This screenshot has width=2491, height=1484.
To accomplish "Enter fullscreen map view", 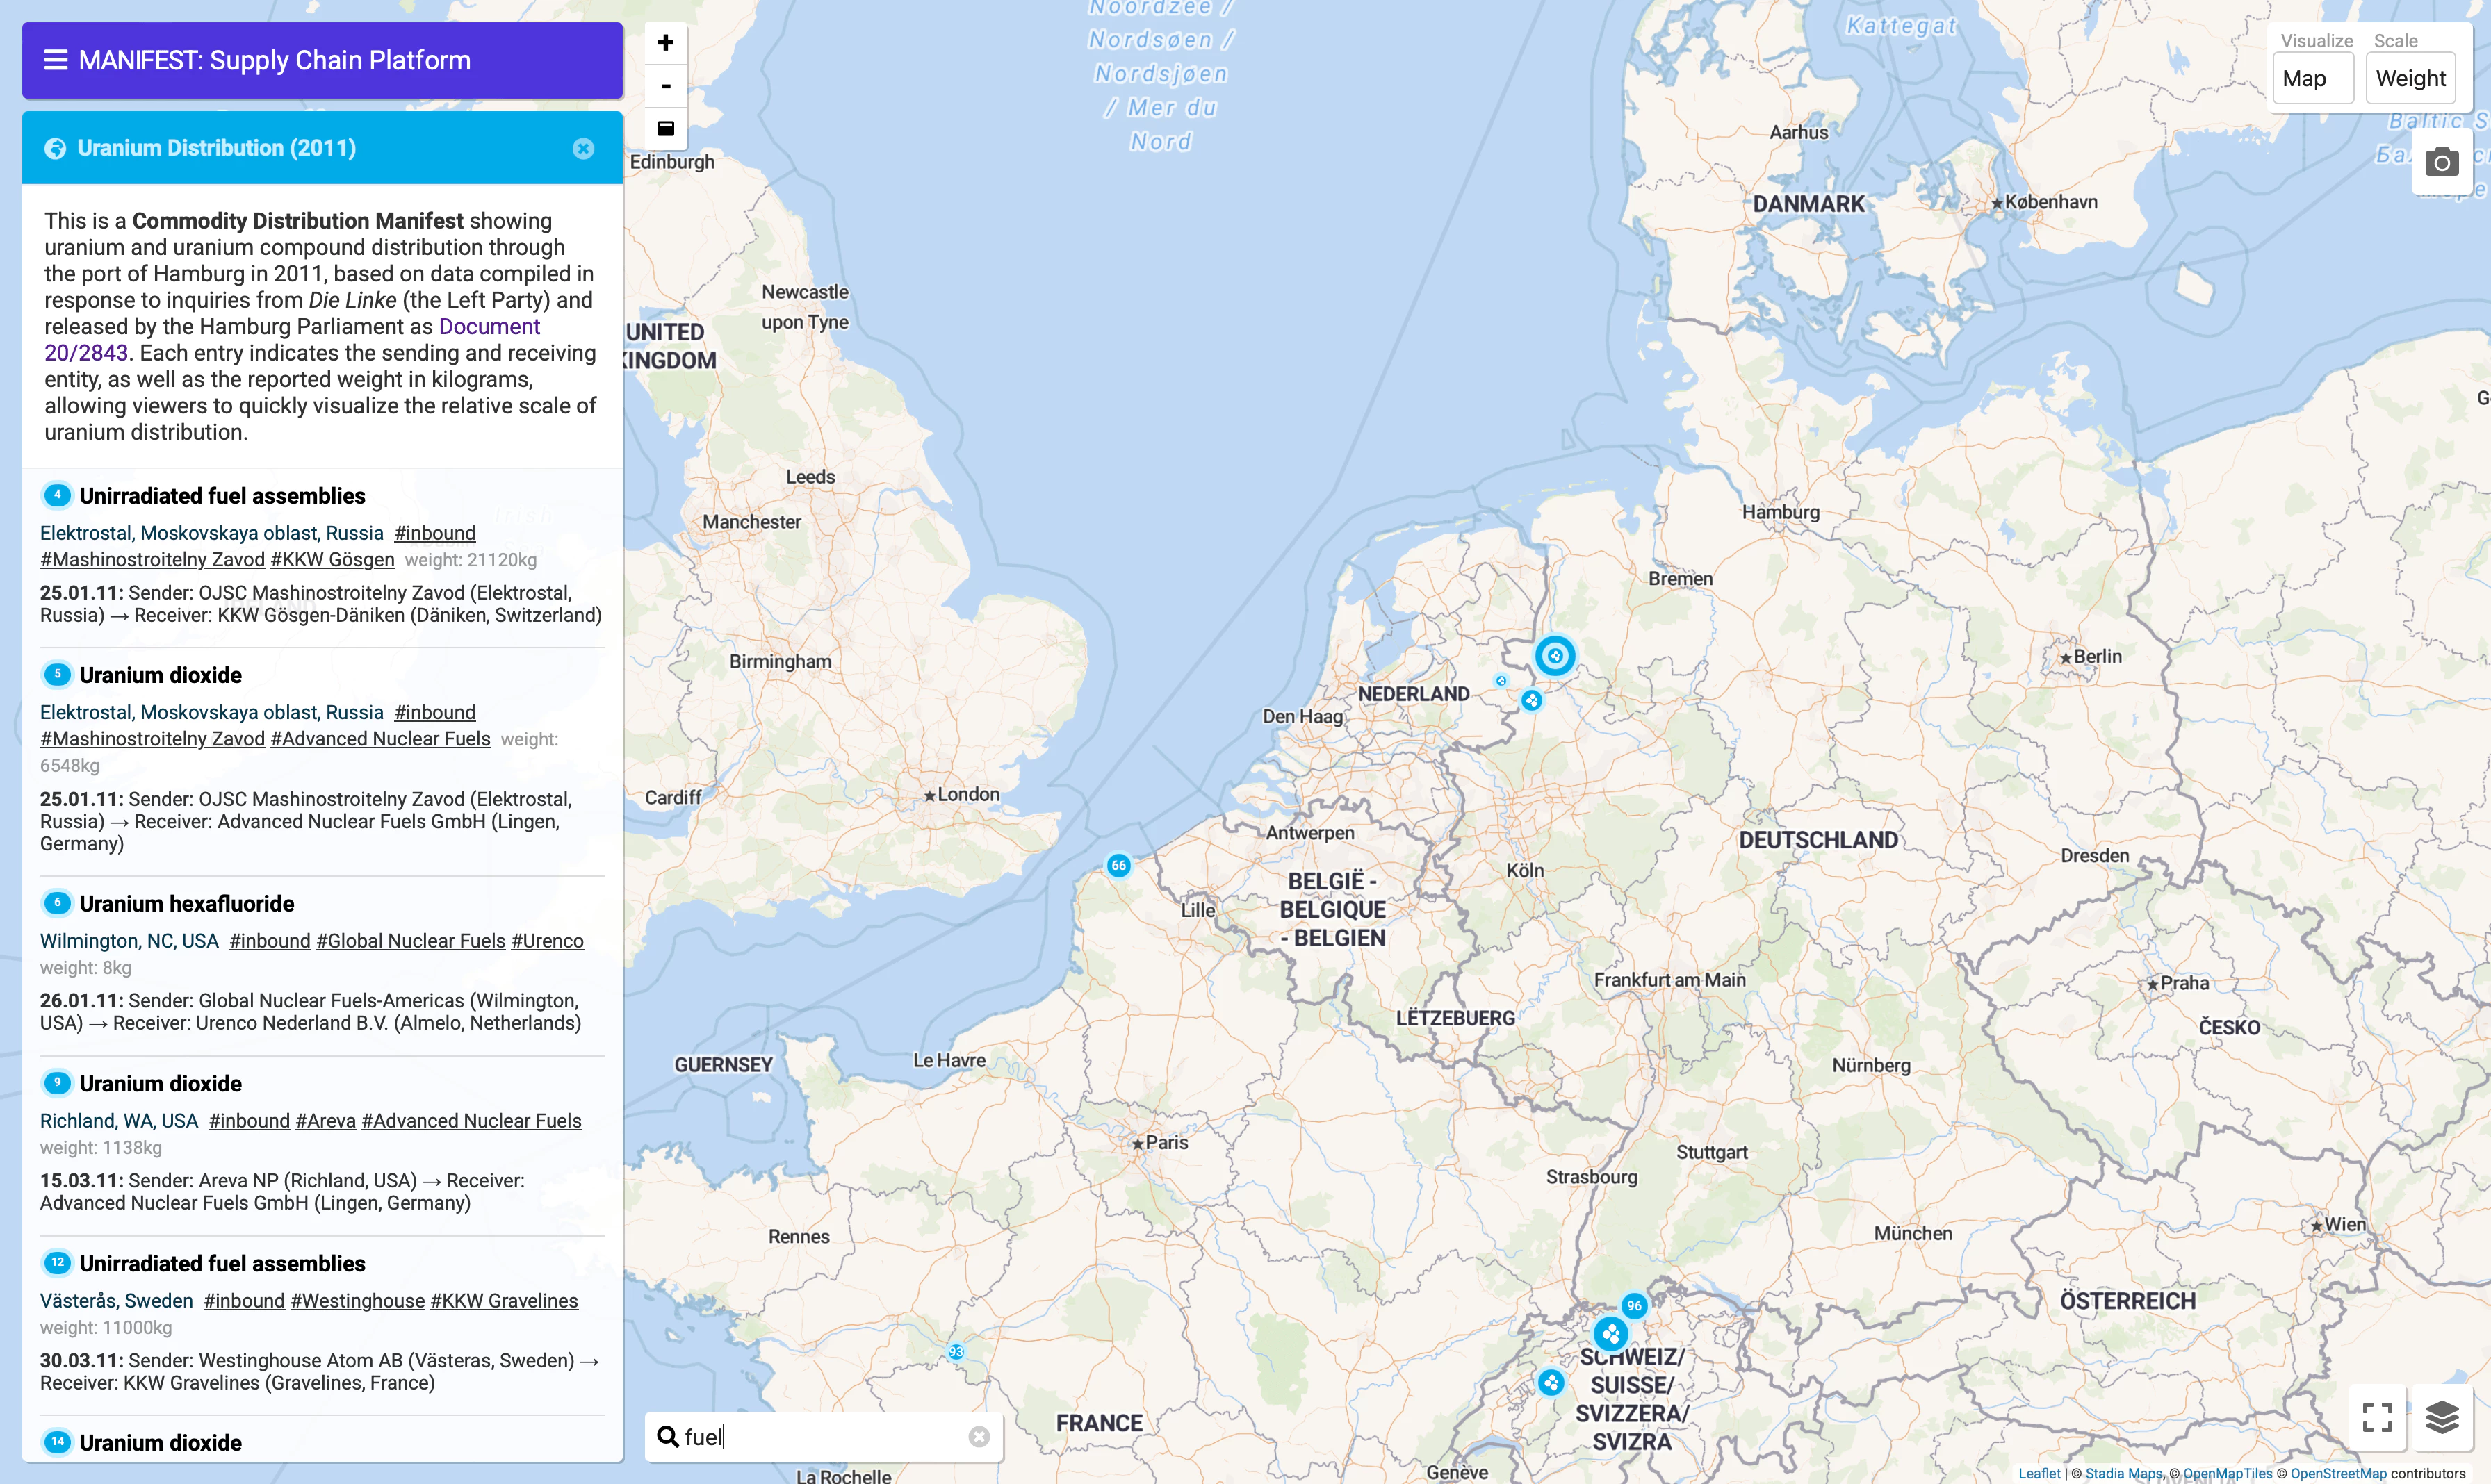I will tap(2377, 1417).
